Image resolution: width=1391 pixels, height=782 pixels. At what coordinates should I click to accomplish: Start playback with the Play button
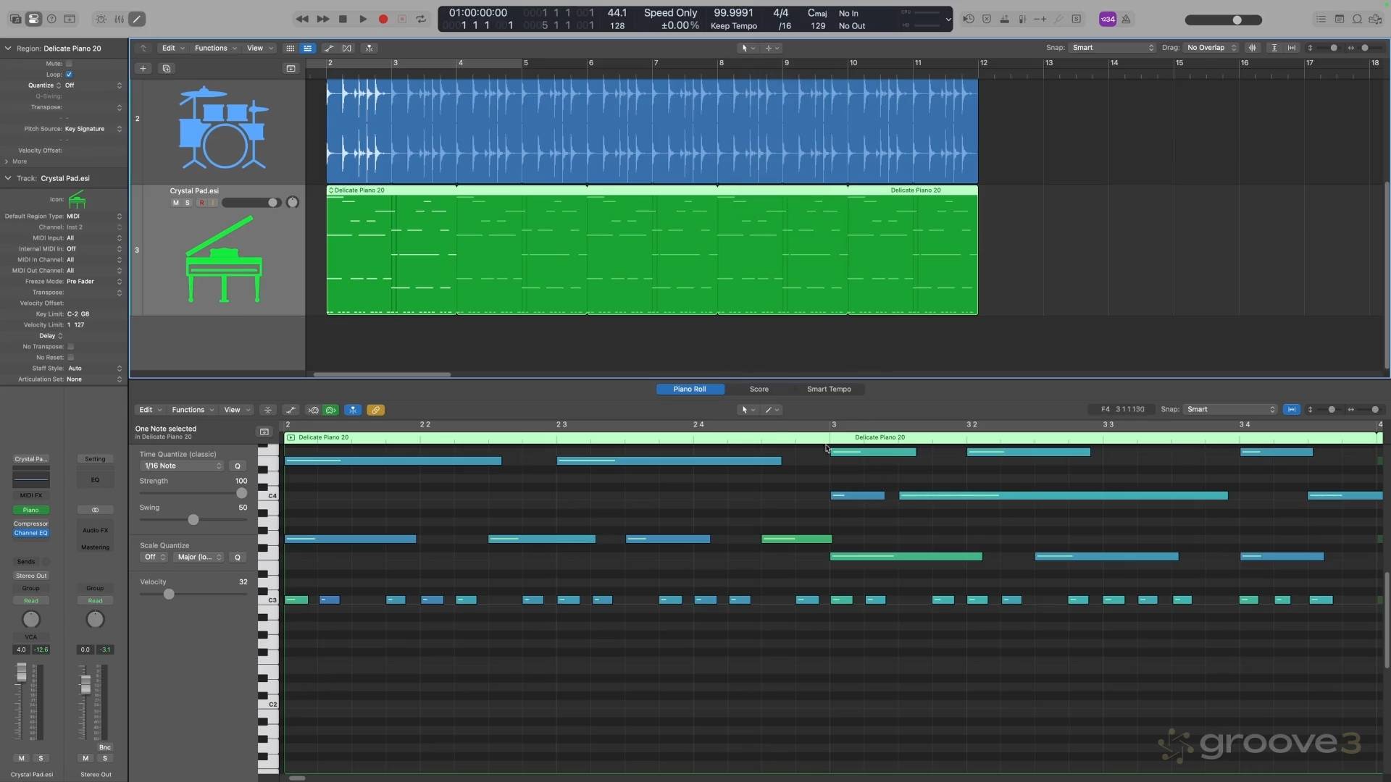click(x=363, y=20)
